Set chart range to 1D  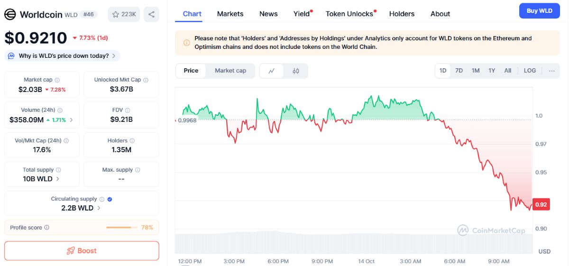[443, 71]
